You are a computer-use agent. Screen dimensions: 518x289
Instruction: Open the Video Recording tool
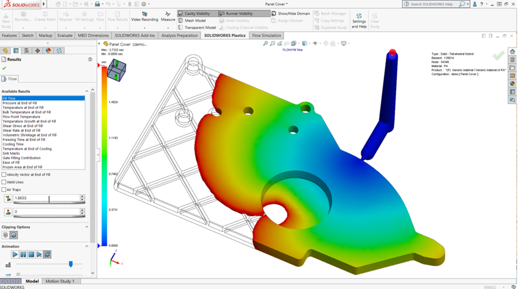[x=144, y=17]
